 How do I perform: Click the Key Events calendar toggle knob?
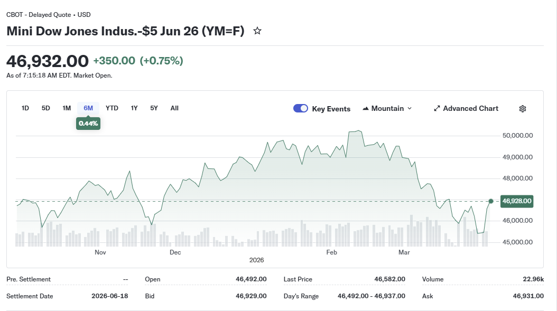point(304,108)
